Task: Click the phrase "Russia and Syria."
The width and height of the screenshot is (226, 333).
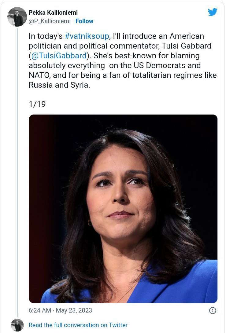Action: pos(59,85)
